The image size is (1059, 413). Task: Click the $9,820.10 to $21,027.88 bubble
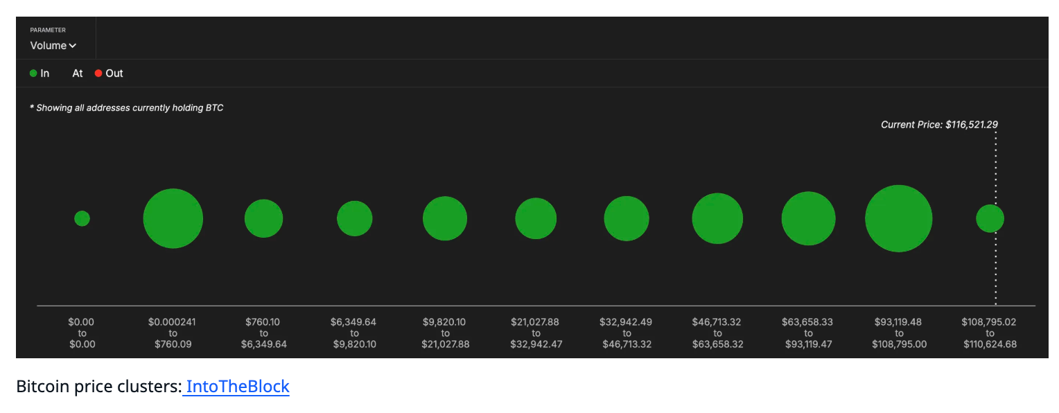pyautogui.click(x=445, y=218)
